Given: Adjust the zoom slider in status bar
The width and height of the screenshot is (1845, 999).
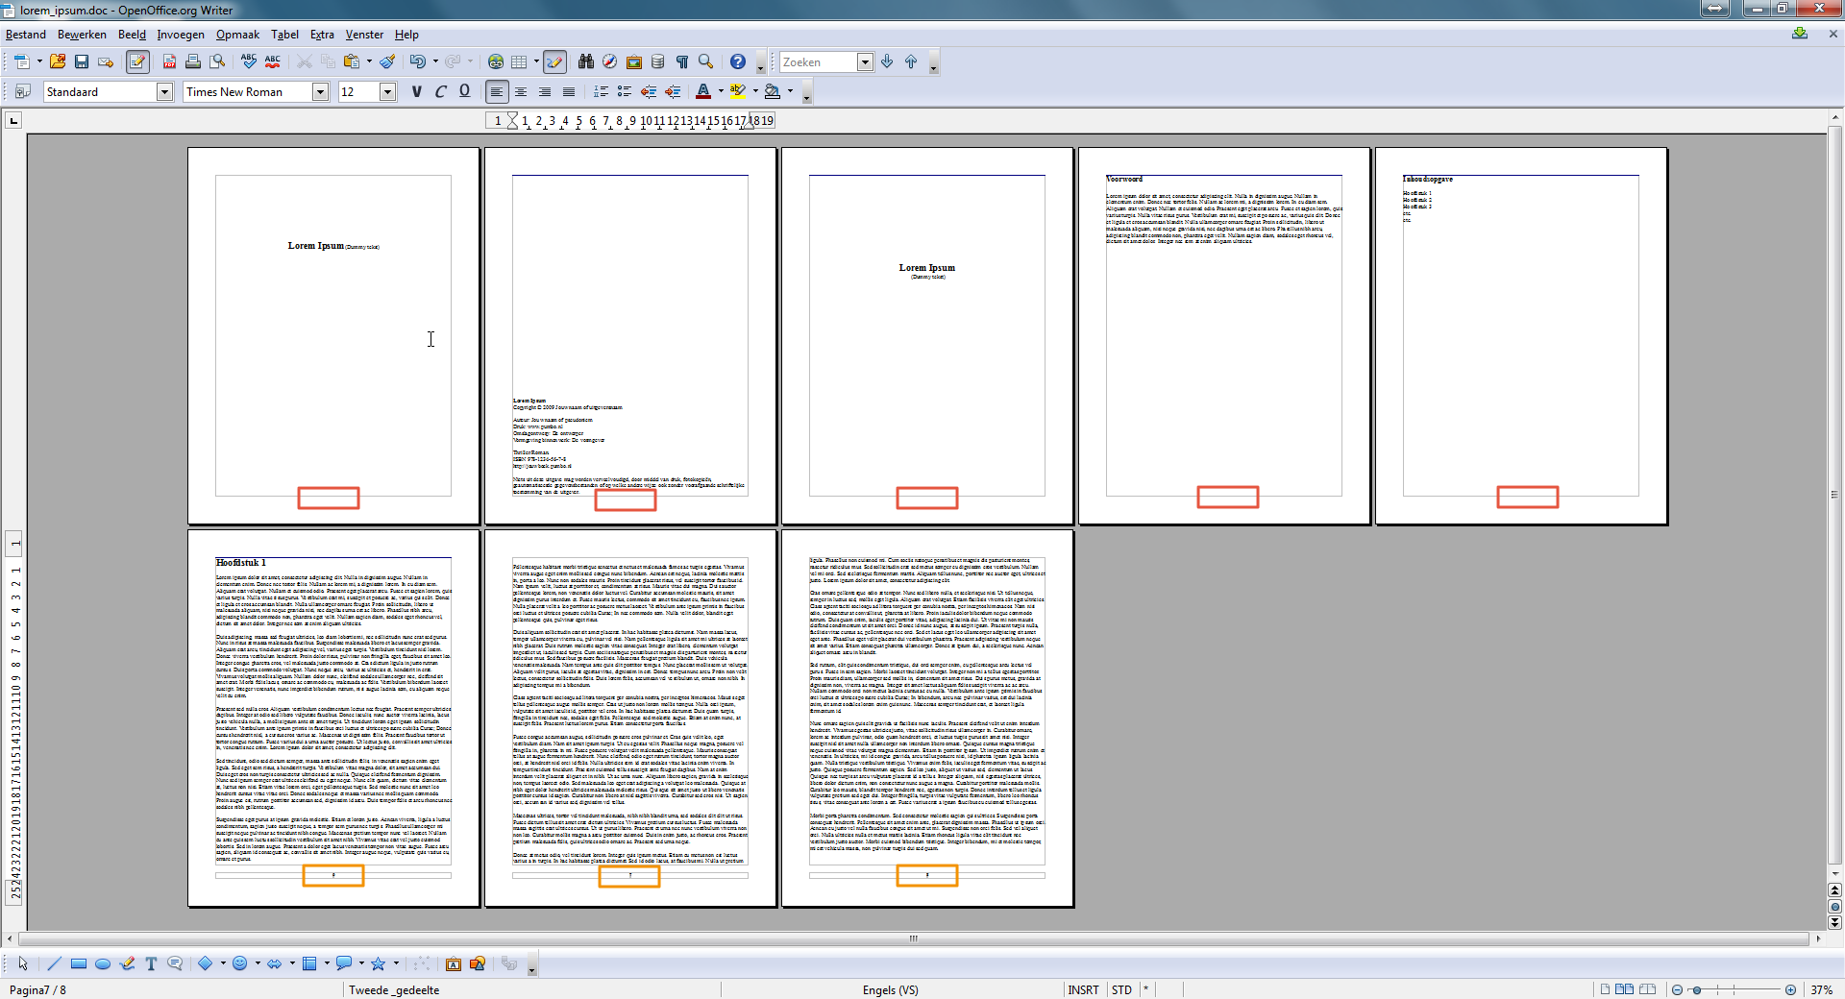Looking at the screenshot, I should point(1733,989).
